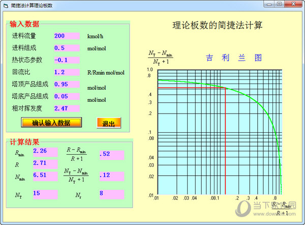Click the 进料组成 label
Image resolution: width=305 pixels, height=225 pixels.
[x=24, y=48]
